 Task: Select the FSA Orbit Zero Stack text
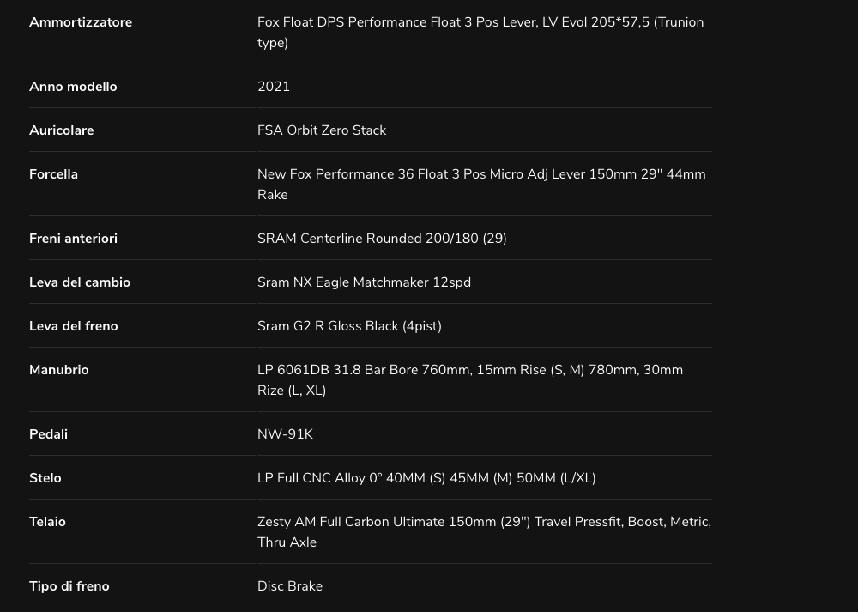[322, 130]
